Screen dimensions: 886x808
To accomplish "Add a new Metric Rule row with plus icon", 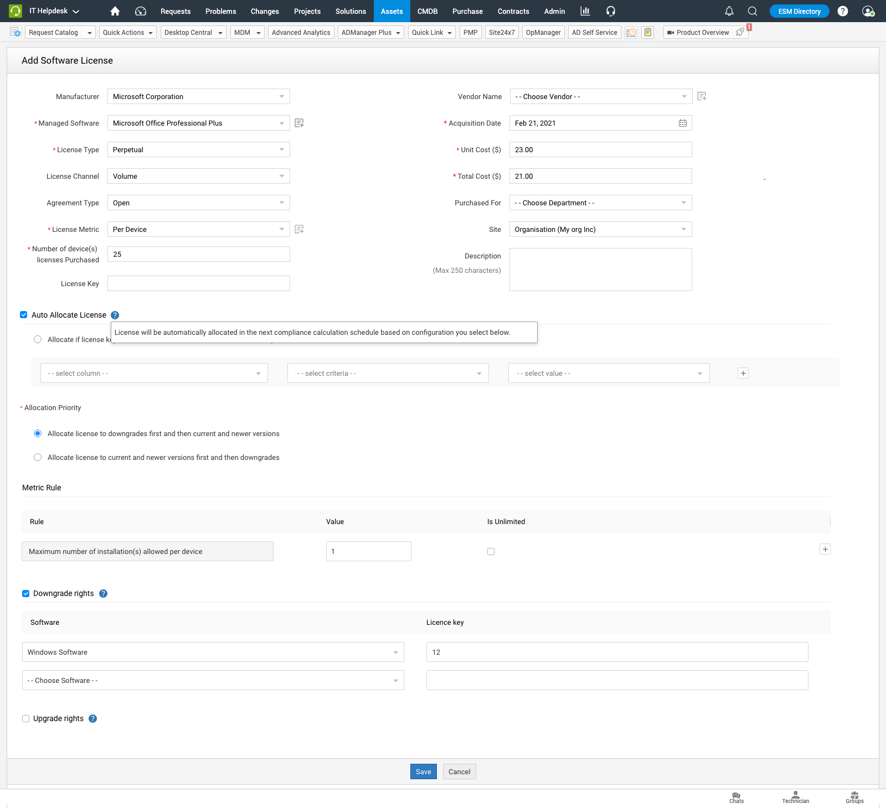I will pyautogui.click(x=825, y=549).
